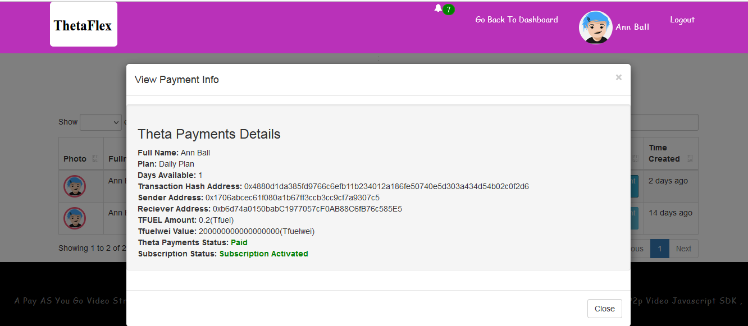Viewport: 748px width, 326px height.
Task: Sort table by Time Created column icon
Action: [690, 159]
